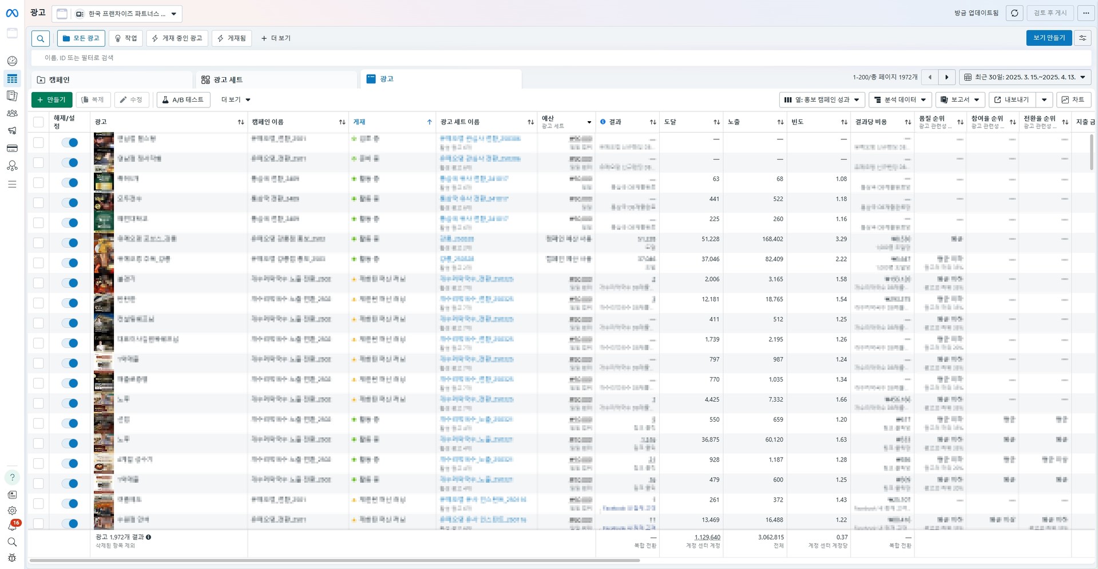Open notifications bell with 16 badge
This screenshot has width=1098, height=569.
click(x=12, y=526)
